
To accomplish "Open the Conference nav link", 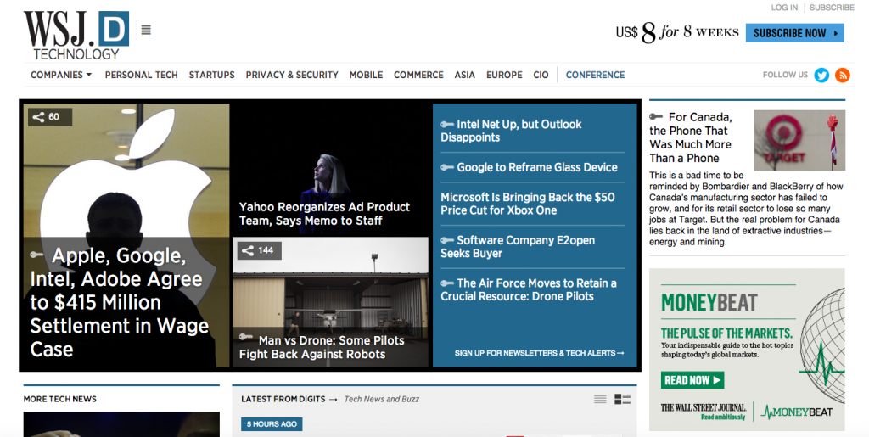I will (x=595, y=75).
